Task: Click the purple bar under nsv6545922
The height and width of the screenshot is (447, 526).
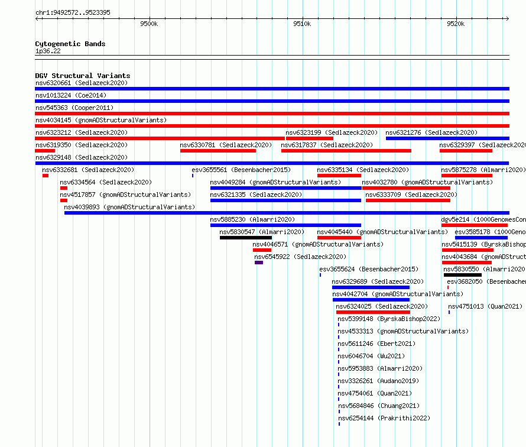Action: click(x=259, y=263)
